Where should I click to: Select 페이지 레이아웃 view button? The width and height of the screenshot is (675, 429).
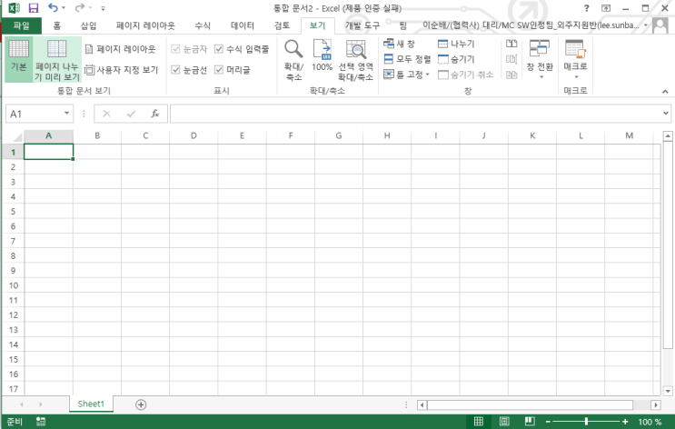click(120, 49)
